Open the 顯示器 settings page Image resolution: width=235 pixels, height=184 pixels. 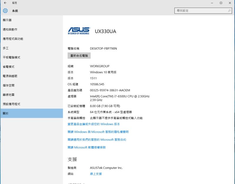coord(31,20)
